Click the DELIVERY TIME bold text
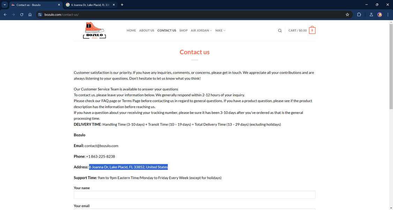The width and height of the screenshot is (393, 210). (x=87, y=124)
